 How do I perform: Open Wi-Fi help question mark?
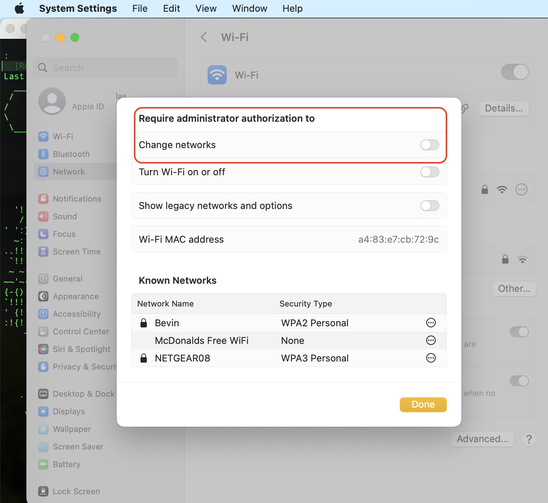click(529, 439)
